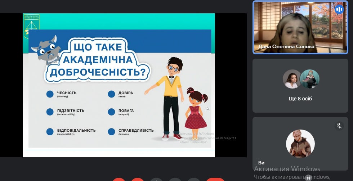Click the second avatar in the others tile
The width and height of the screenshot is (353, 181).
pyautogui.click(x=309, y=79)
